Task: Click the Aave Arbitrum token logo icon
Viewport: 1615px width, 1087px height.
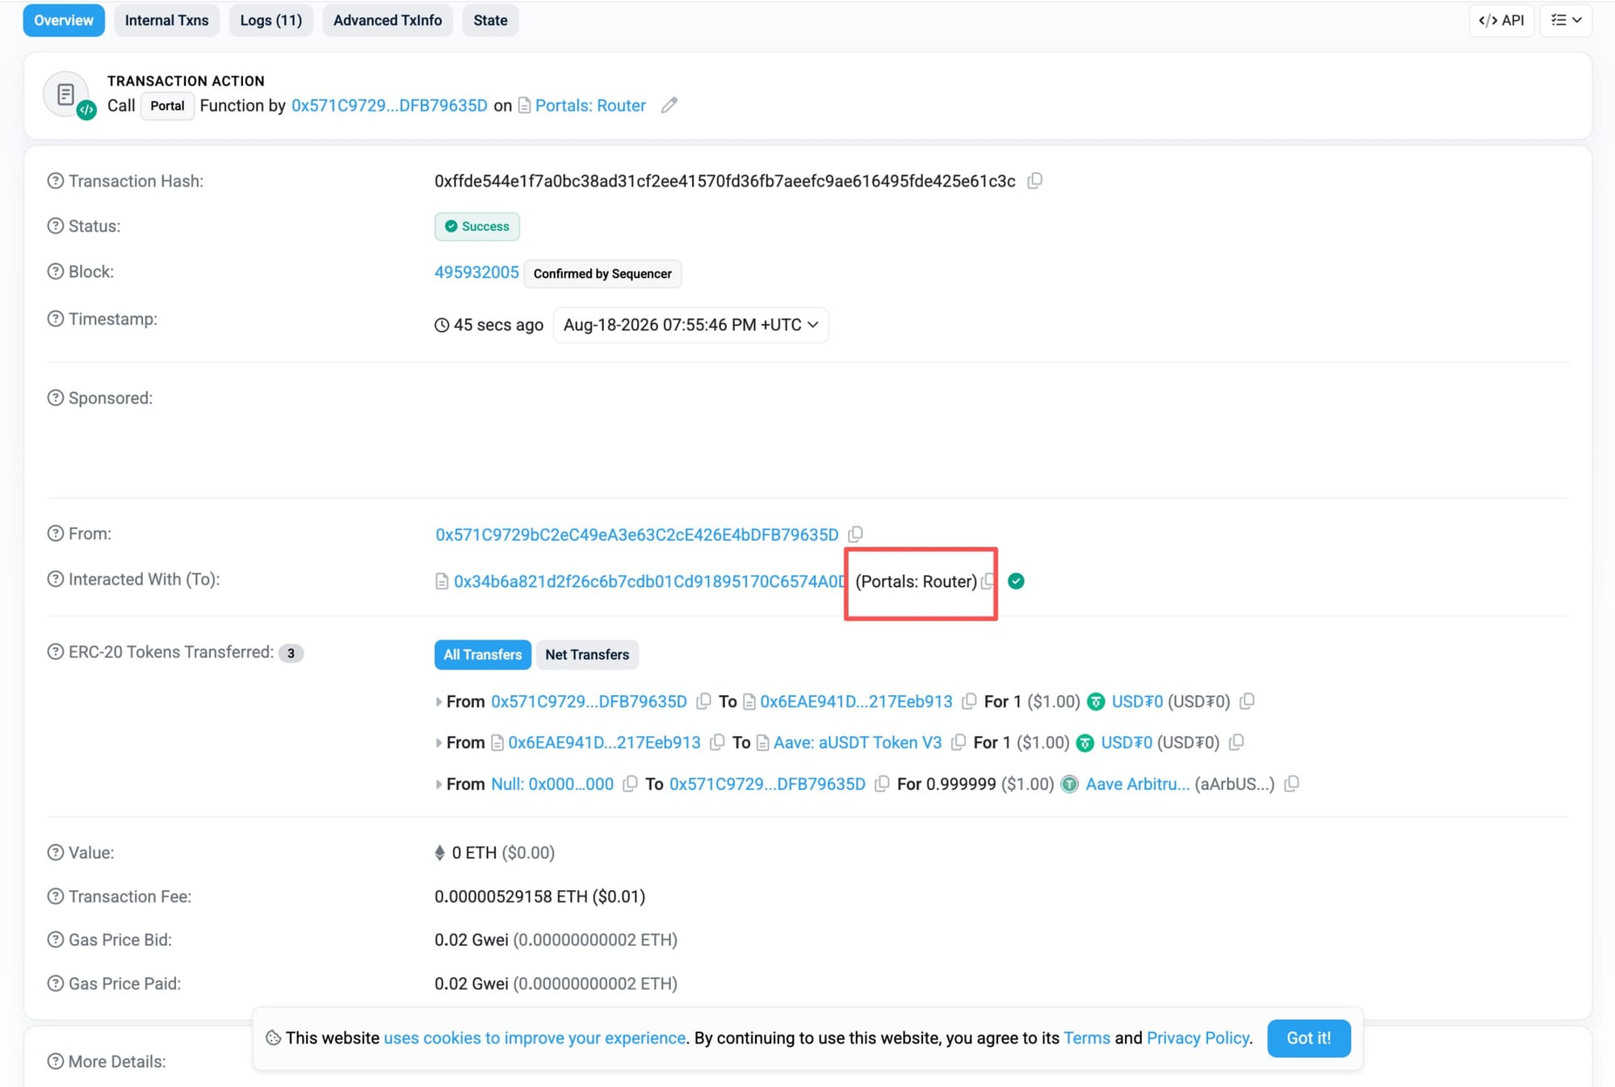Action: pyautogui.click(x=1070, y=784)
